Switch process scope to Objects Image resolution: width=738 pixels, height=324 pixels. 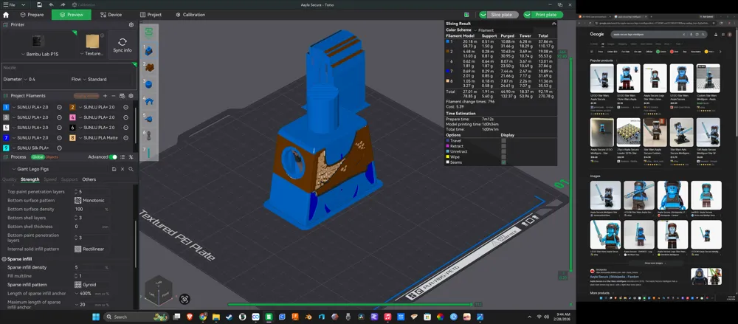[52, 156]
